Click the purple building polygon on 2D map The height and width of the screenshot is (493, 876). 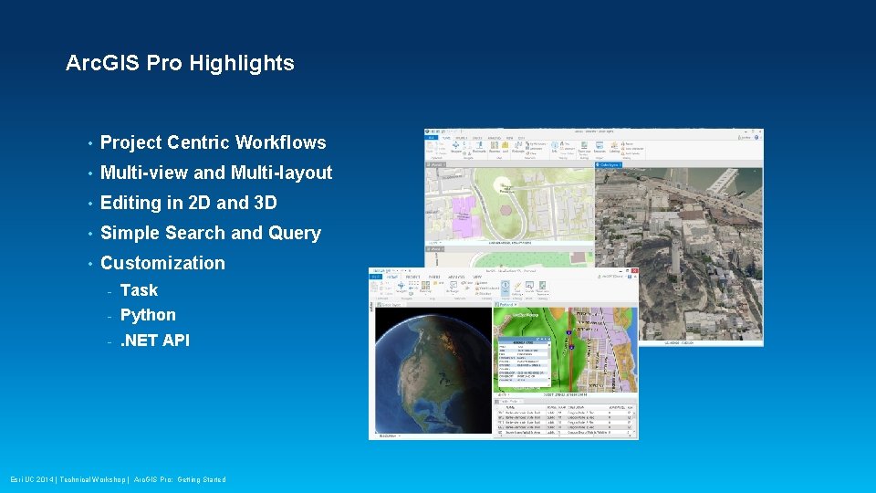[x=465, y=217]
